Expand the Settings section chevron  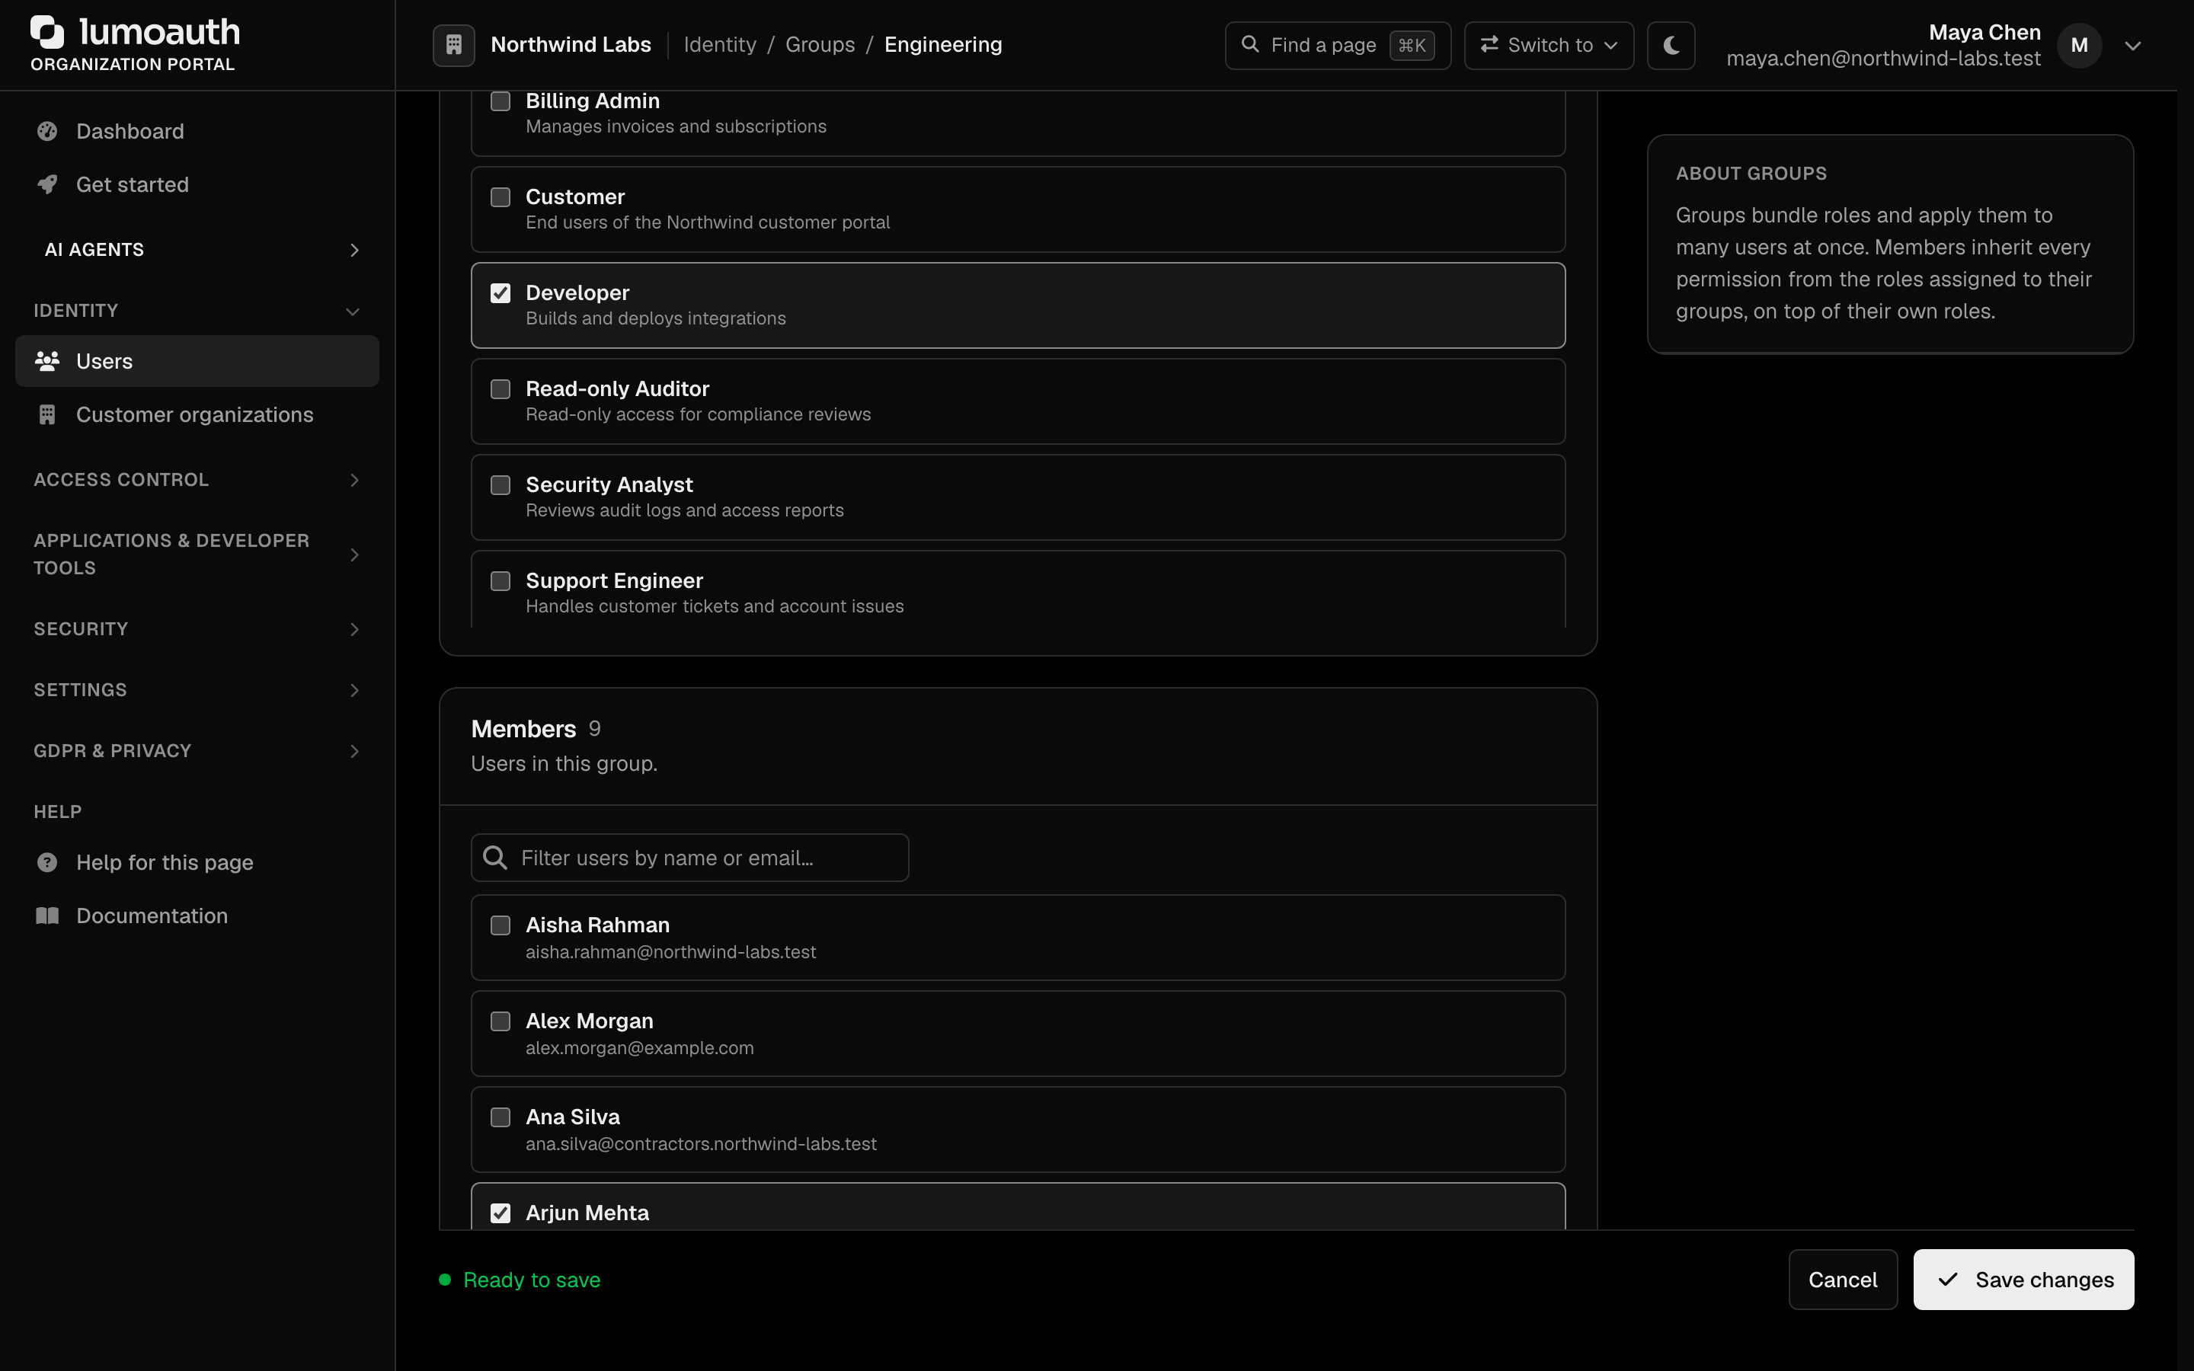(x=354, y=690)
